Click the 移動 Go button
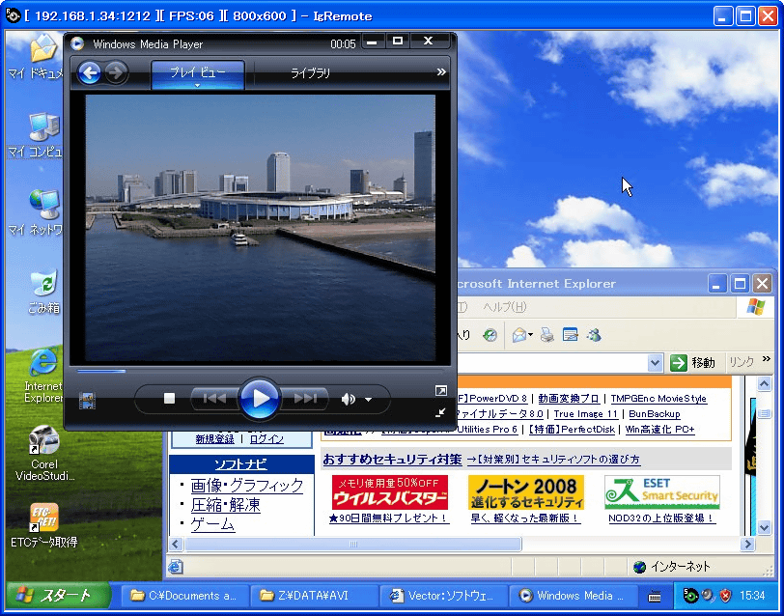The height and width of the screenshot is (616, 784). pyautogui.click(x=693, y=362)
